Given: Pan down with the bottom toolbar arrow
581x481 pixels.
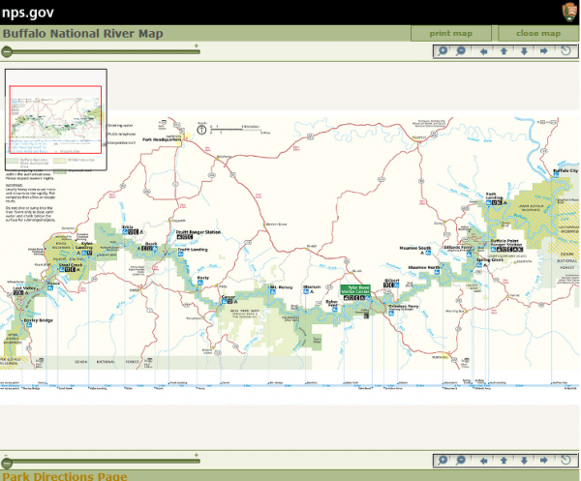Looking at the screenshot, I should [x=524, y=461].
